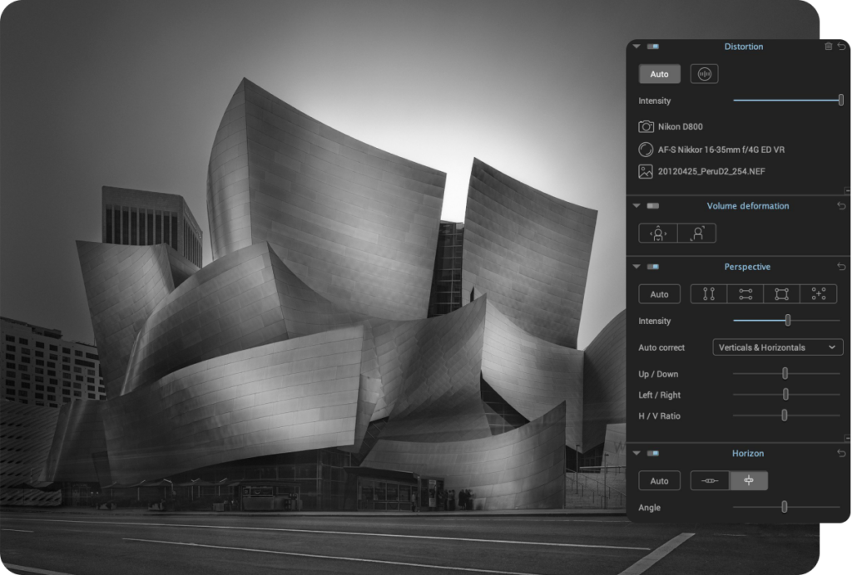This screenshot has width=852, height=575.
Task: Open the Auto correct Verticals & Horizontals dropdown
Action: pyautogui.click(x=778, y=347)
